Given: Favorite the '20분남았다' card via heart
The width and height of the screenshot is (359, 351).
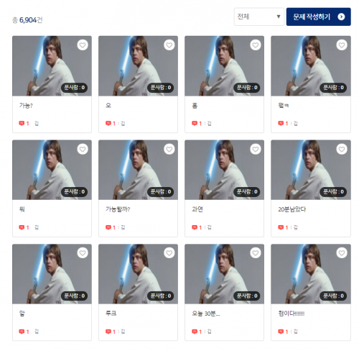Looking at the screenshot, I should tap(342, 149).
